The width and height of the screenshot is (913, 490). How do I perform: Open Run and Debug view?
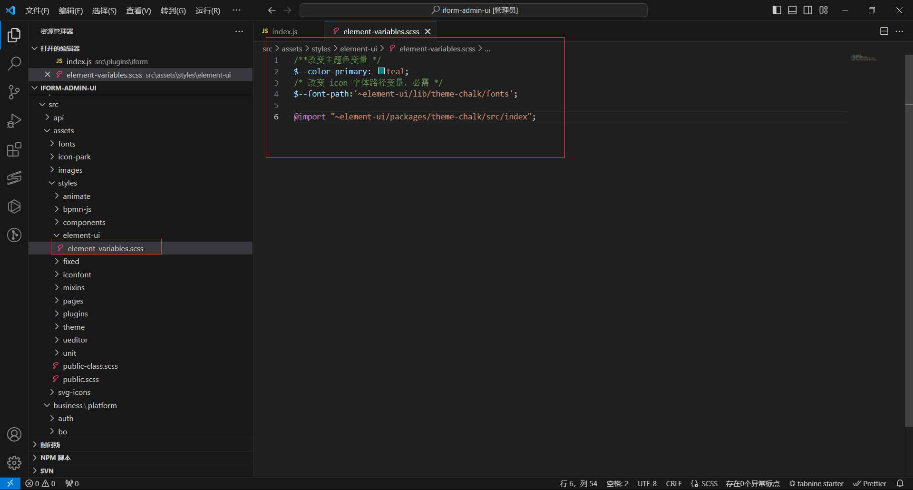click(14, 121)
